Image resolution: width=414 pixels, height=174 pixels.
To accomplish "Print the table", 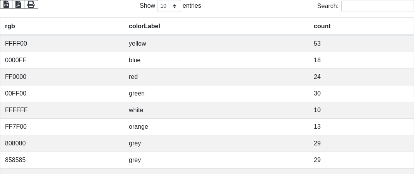I will point(31,4).
